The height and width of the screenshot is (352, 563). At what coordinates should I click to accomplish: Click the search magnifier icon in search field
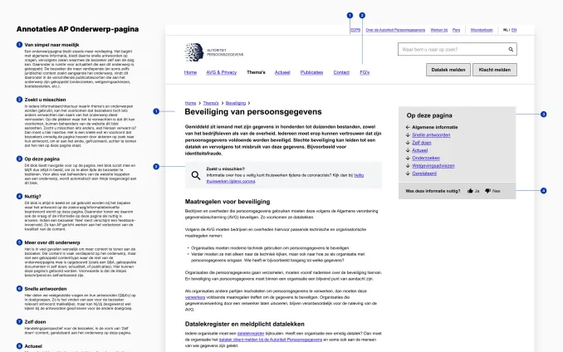[511, 50]
